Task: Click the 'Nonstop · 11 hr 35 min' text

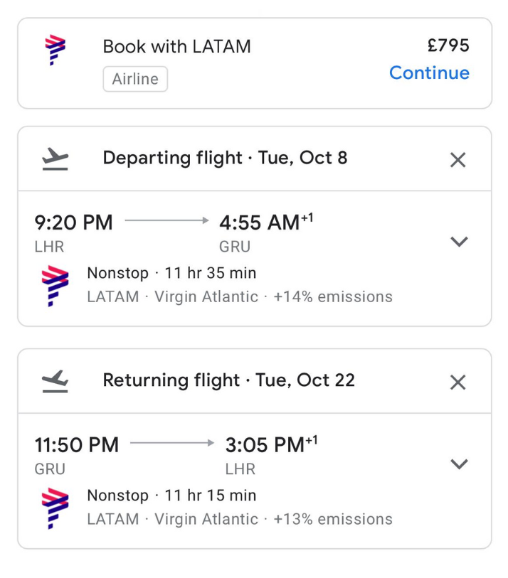Action: point(171,273)
